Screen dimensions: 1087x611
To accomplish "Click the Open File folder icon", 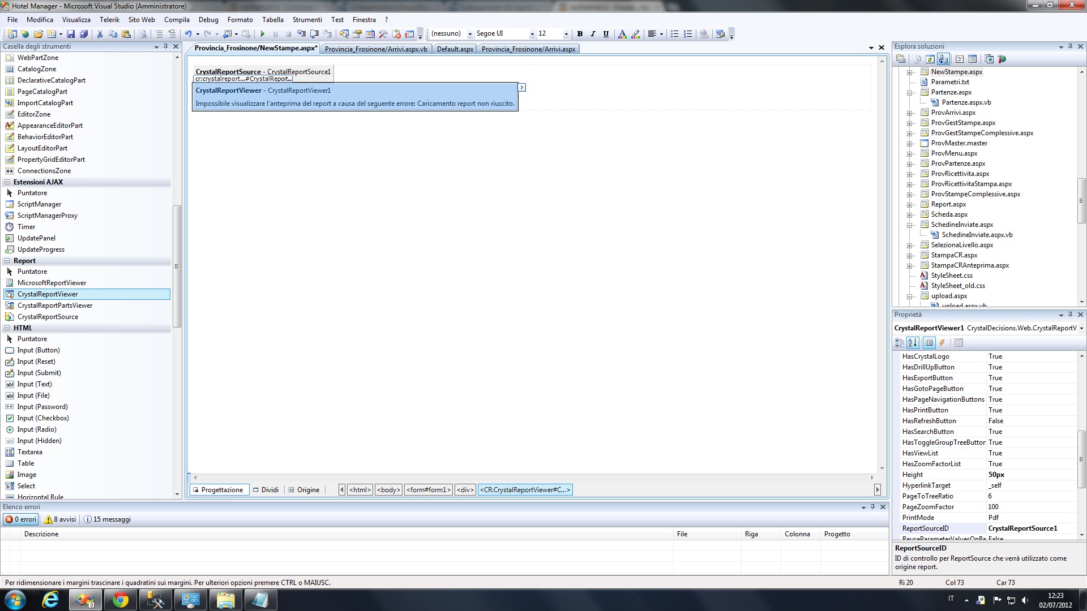I will [x=38, y=34].
